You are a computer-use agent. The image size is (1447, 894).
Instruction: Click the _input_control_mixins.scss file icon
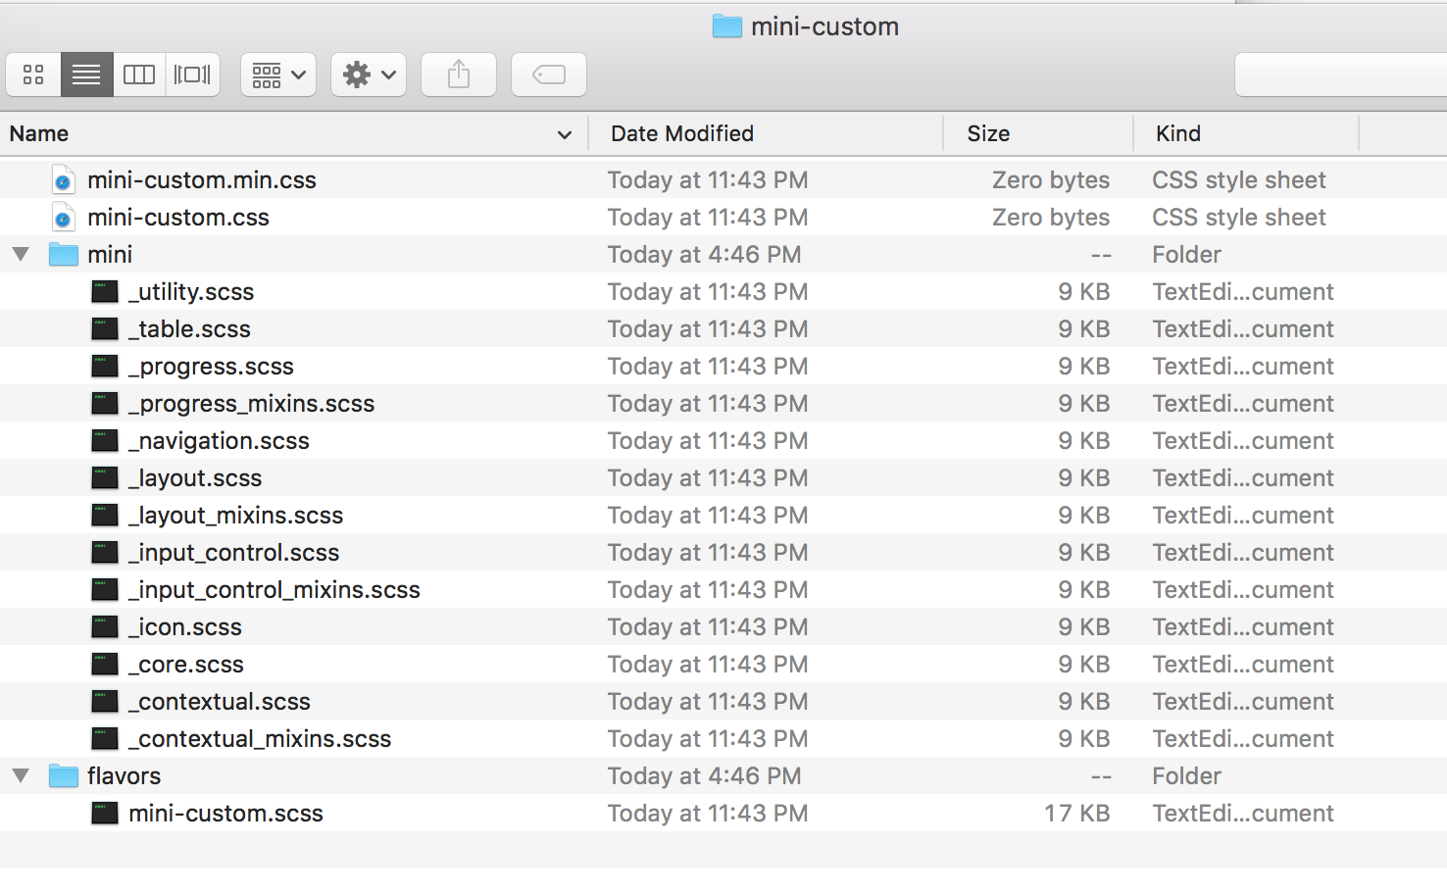105,590
